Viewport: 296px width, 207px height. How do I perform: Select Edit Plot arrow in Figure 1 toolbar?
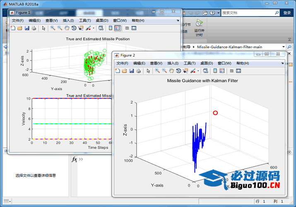pos(43,28)
